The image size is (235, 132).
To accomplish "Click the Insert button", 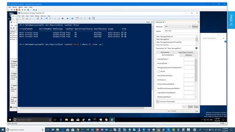I will point(190,107).
